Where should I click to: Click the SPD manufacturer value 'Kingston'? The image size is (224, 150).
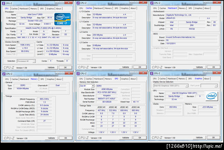pyautogui.click(x=107, y=96)
